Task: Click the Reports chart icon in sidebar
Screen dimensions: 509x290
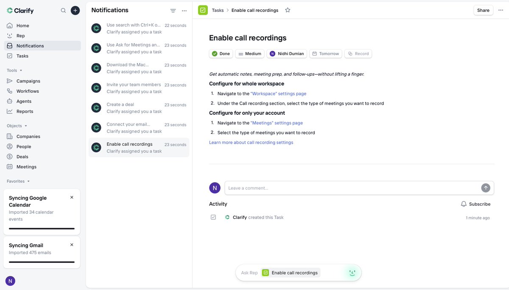Action: pyautogui.click(x=10, y=111)
